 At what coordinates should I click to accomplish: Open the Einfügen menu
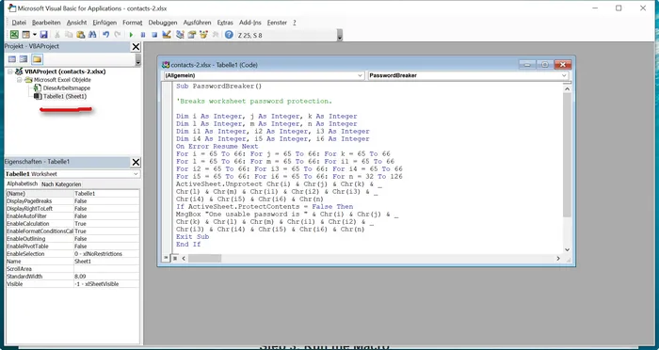pos(104,23)
